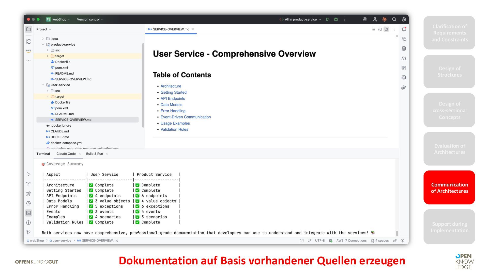The height and width of the screenshot is (274, 488).
Task: Switch to editor and preview split mode
Action: click(380, 29)
